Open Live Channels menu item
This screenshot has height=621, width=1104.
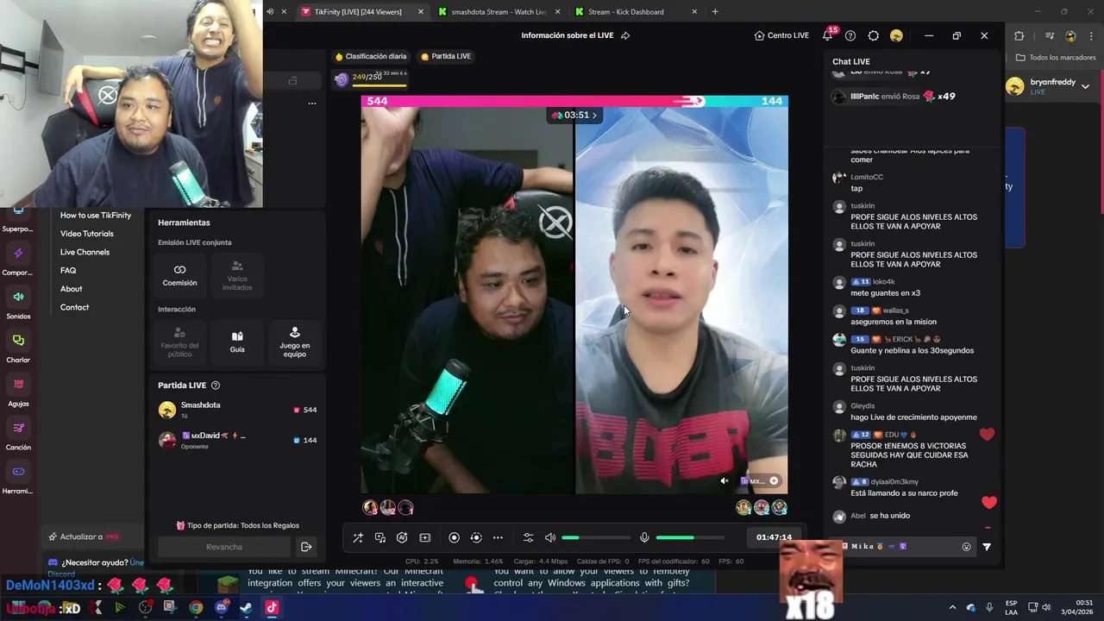[x=85, y=252]
